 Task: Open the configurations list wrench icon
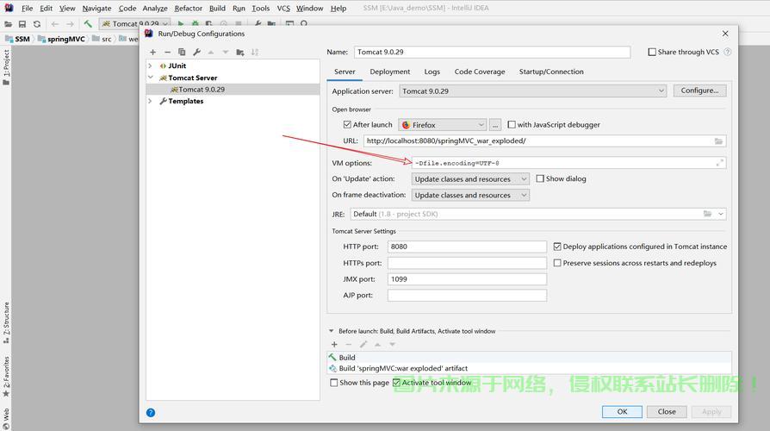(196, 52)
